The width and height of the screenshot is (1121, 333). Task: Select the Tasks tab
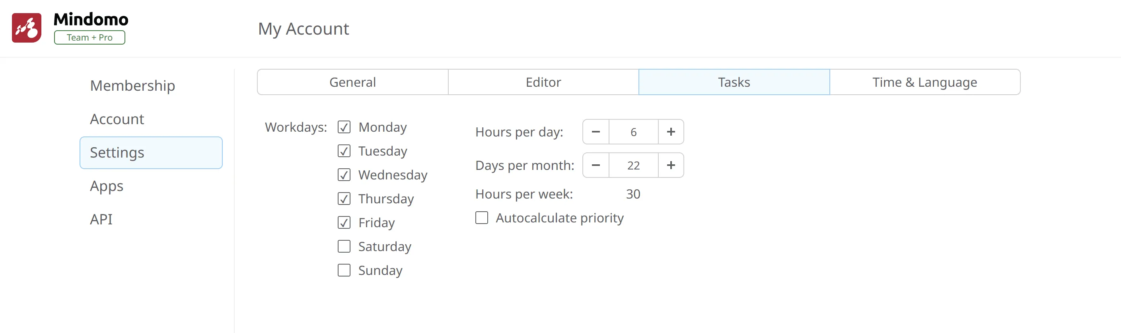(x=734, y=82)
